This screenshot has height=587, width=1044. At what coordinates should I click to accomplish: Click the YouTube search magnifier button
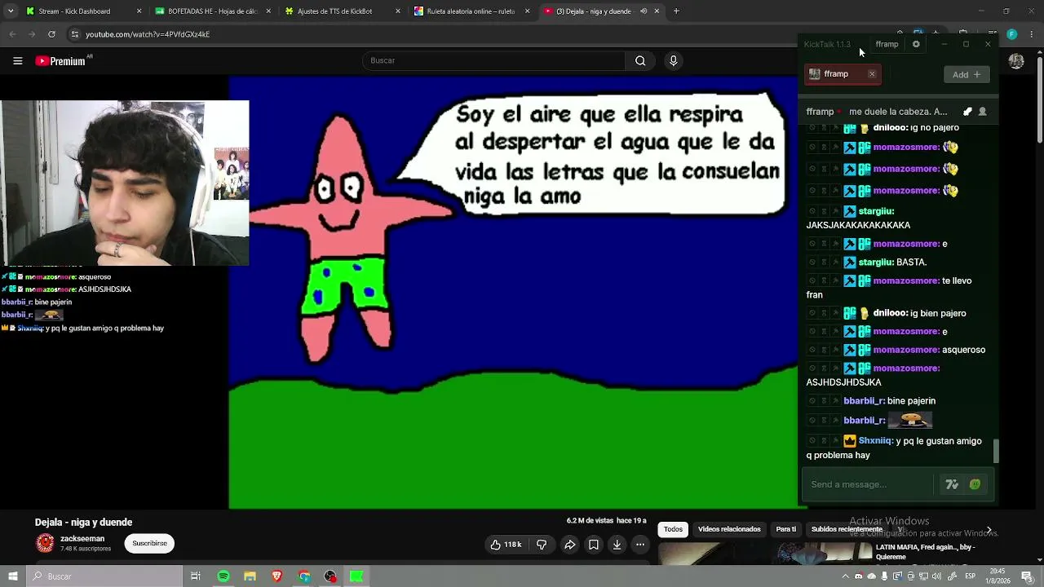(640, 60)
